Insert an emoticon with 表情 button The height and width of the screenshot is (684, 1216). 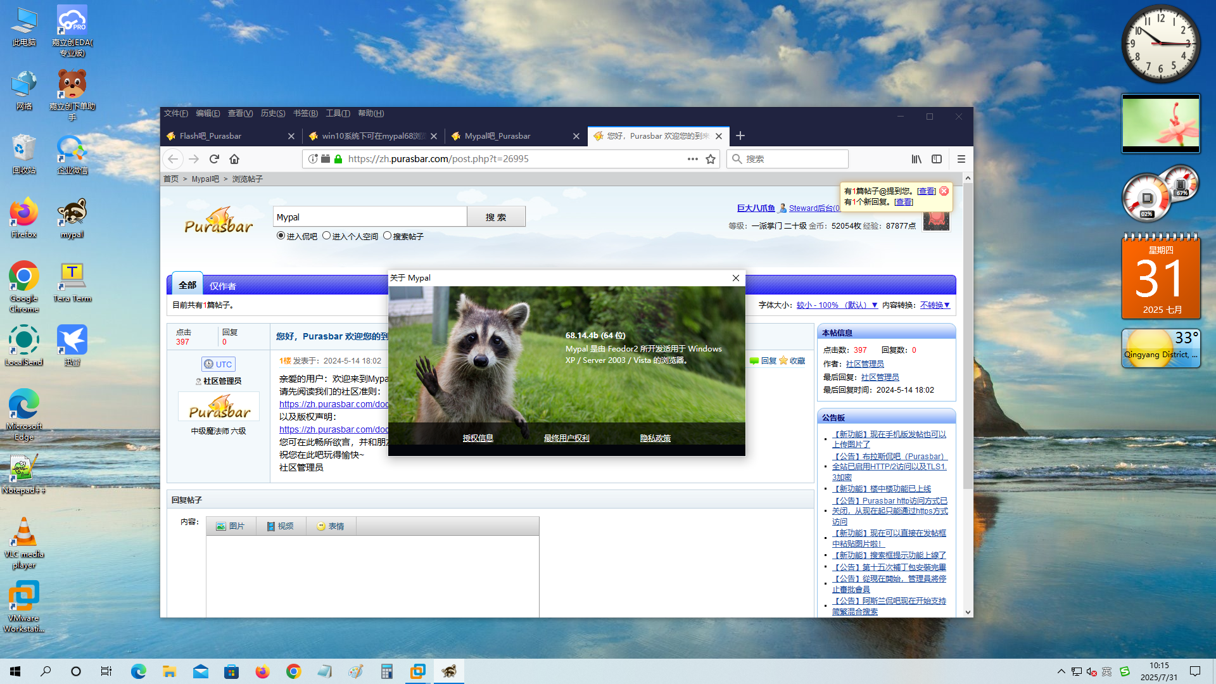[331, 526]
